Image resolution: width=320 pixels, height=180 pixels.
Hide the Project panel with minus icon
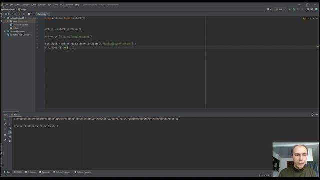point(33,14)
